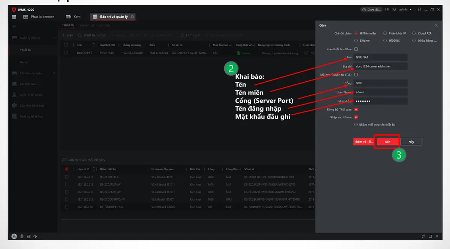Viewport: 450px width, 249px height.
Task: Switch to the Xem tab
Action: pyautogui.click(x=73, y=17)
